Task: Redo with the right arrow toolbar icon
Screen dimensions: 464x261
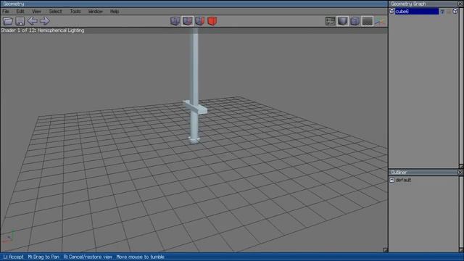Action: point(45,21)
